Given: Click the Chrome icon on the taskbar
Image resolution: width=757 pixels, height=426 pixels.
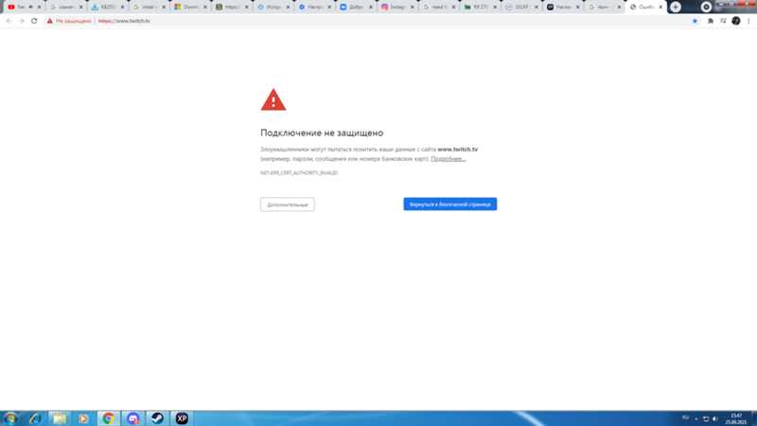Looking at the screenshot, I should pyautogui.click(x=108, y=418).
